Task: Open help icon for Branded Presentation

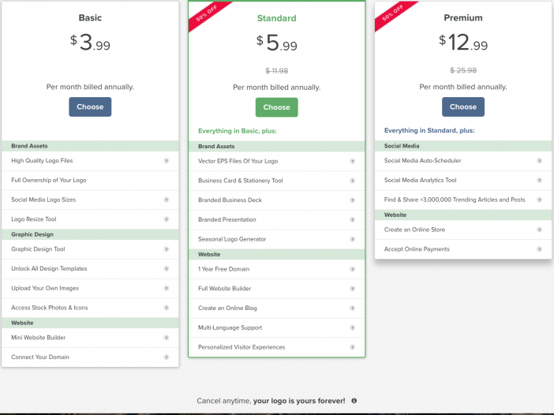Action: 352,219
